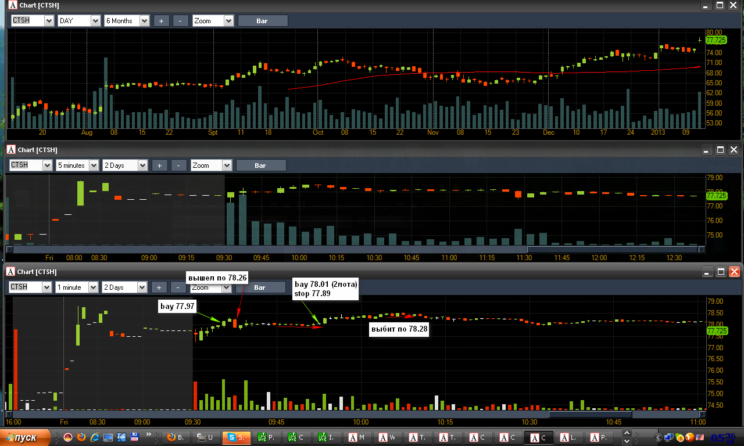This screenshot has height=446, width=744.
Task: Click minus button in the daily chart
Action: [181, 20]
